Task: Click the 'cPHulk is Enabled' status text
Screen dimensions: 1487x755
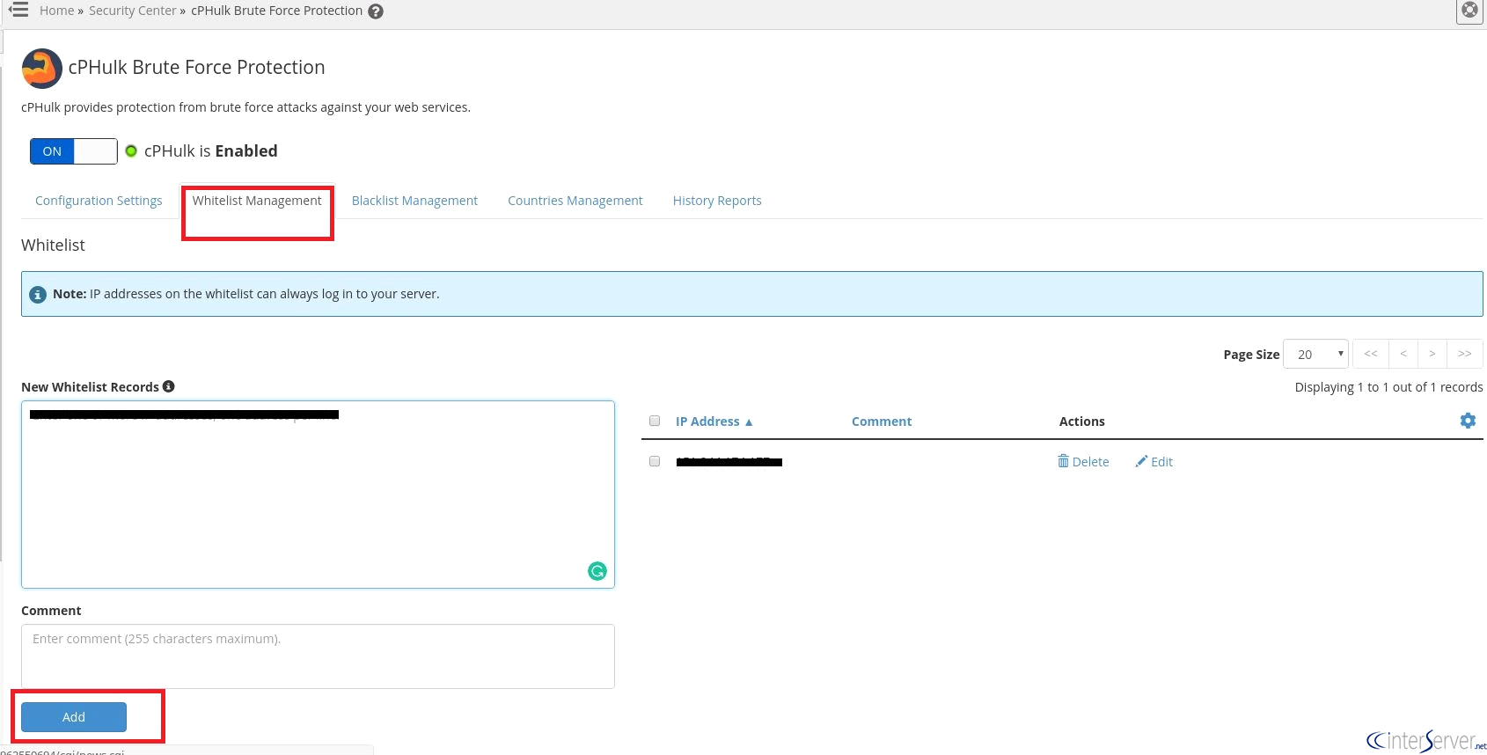Action: (211, 151)
